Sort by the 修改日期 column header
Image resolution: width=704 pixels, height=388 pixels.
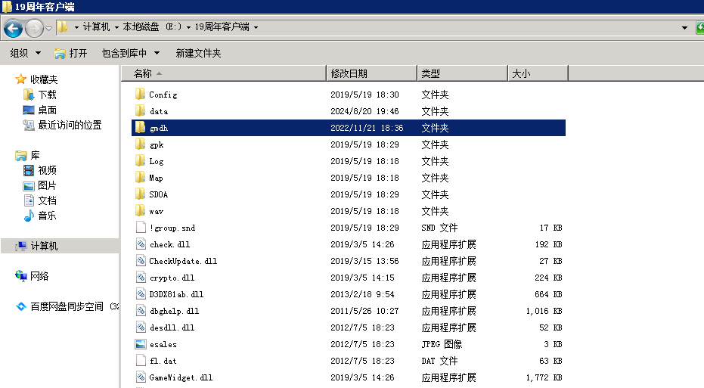372,73
